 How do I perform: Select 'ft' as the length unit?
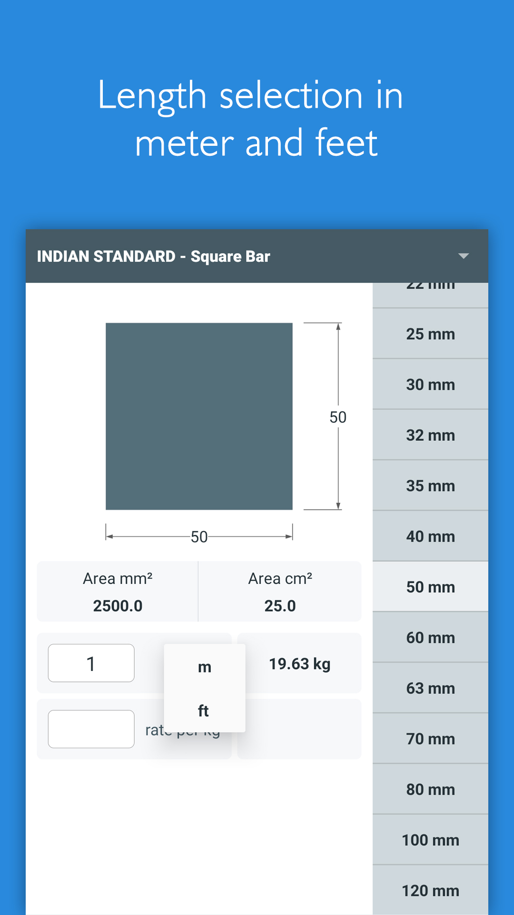click(x=204, y=710)
